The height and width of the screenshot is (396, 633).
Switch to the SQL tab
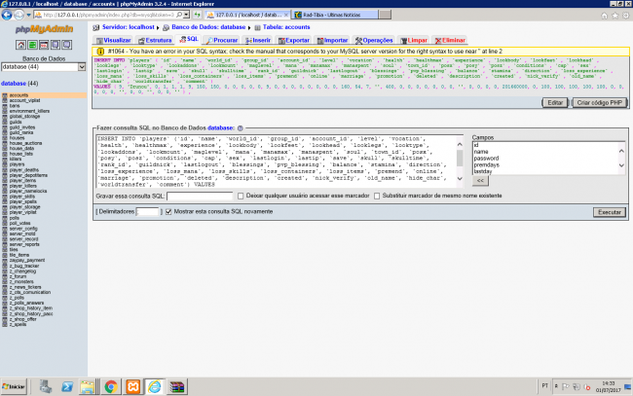(189, 40)
